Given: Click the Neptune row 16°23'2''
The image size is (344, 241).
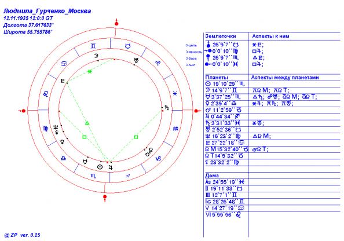Looking at the screenshot, I should 223,136.
